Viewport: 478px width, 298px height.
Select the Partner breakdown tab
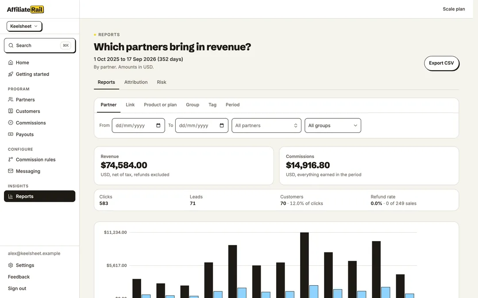point(108,105)
